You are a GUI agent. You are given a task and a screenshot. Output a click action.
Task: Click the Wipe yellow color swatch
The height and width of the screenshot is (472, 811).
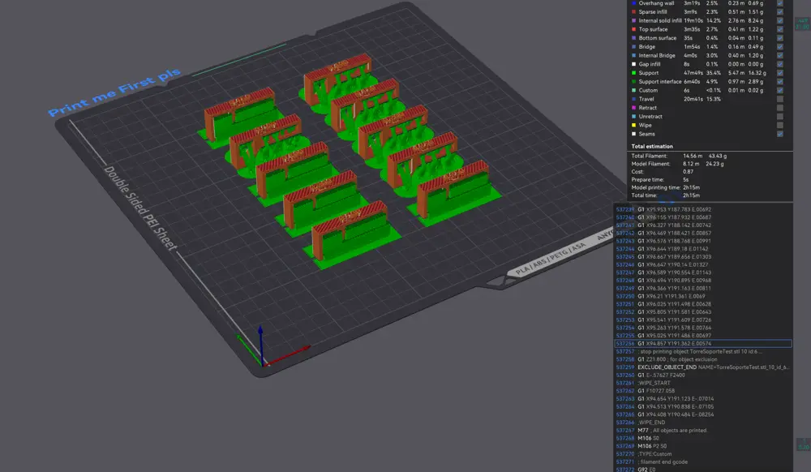pos(633,125)
